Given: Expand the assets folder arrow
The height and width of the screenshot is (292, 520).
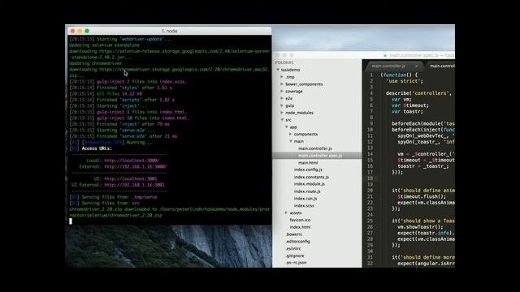Looking at the screenshot, I should (x=287, y=213).
